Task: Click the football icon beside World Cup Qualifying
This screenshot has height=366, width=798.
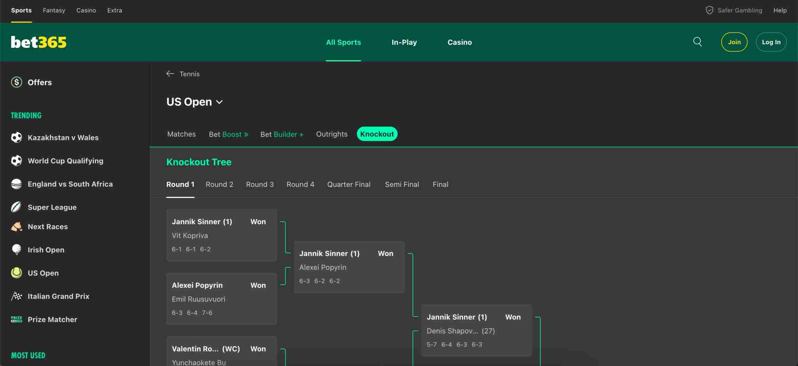Action: point(17,161)
